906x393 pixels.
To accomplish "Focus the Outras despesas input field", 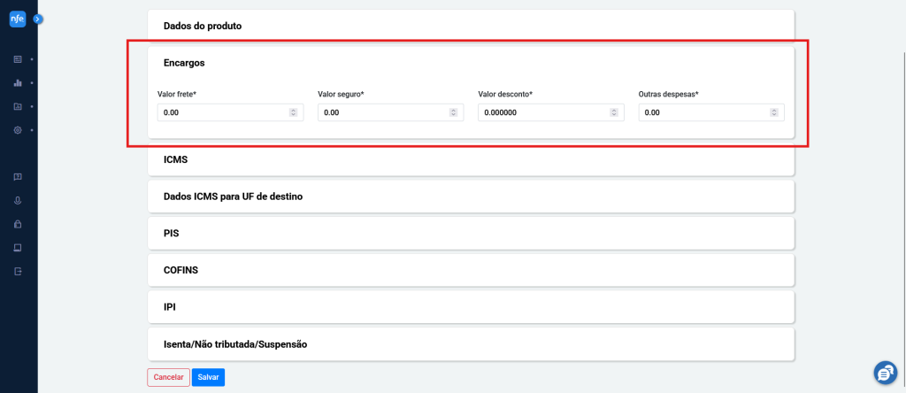I will 711,112.
